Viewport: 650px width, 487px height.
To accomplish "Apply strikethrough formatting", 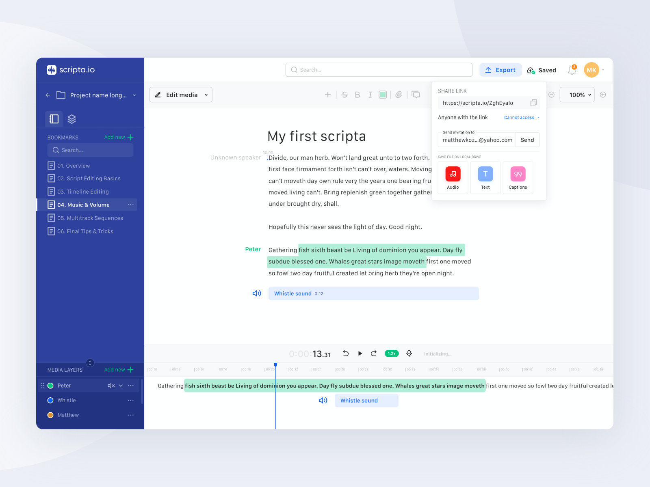I will [x=345, y=95].
